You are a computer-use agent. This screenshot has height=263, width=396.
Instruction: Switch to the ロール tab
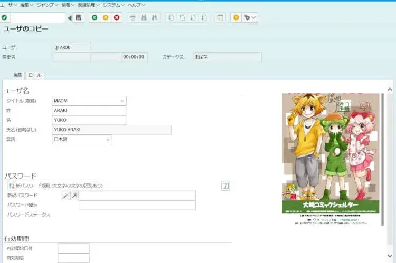[x=35, y=75]
